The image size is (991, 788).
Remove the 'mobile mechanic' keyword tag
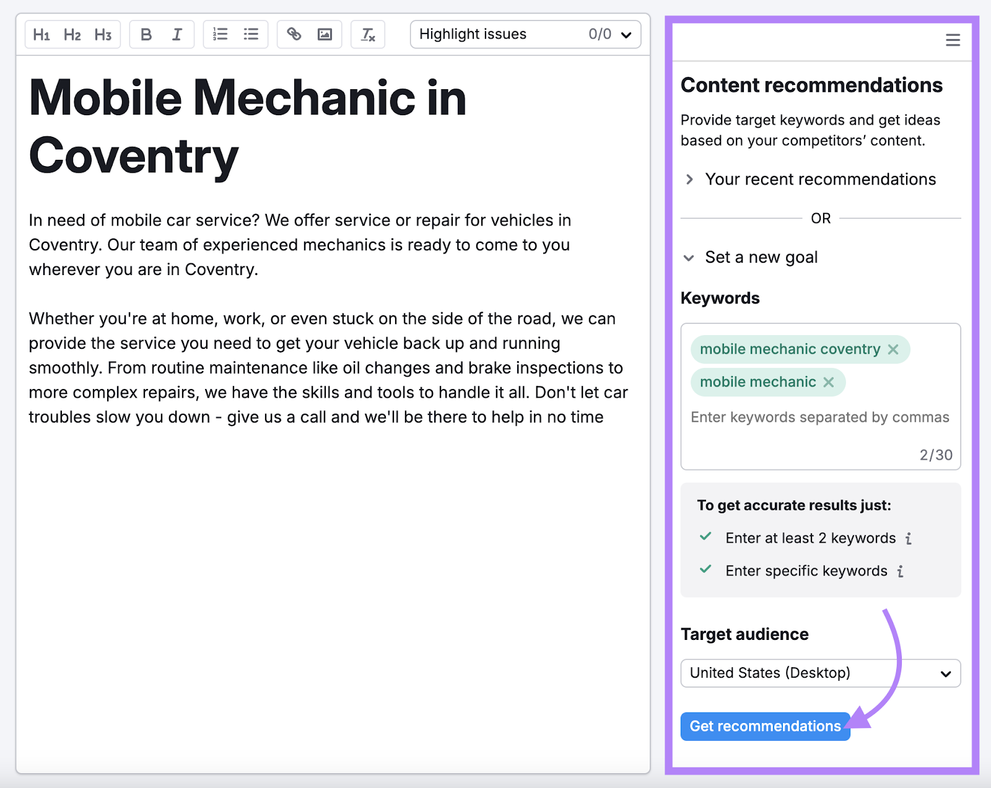pyautogui.click(x=828, y=382)
